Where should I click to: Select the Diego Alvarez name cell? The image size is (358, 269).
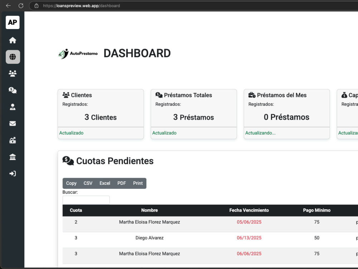click(150, 238)
